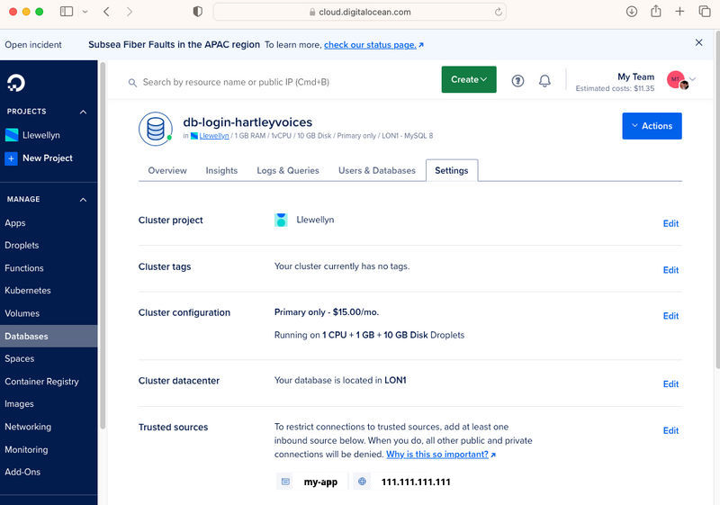Click the plus icon beside New Project

coord(11,158)
